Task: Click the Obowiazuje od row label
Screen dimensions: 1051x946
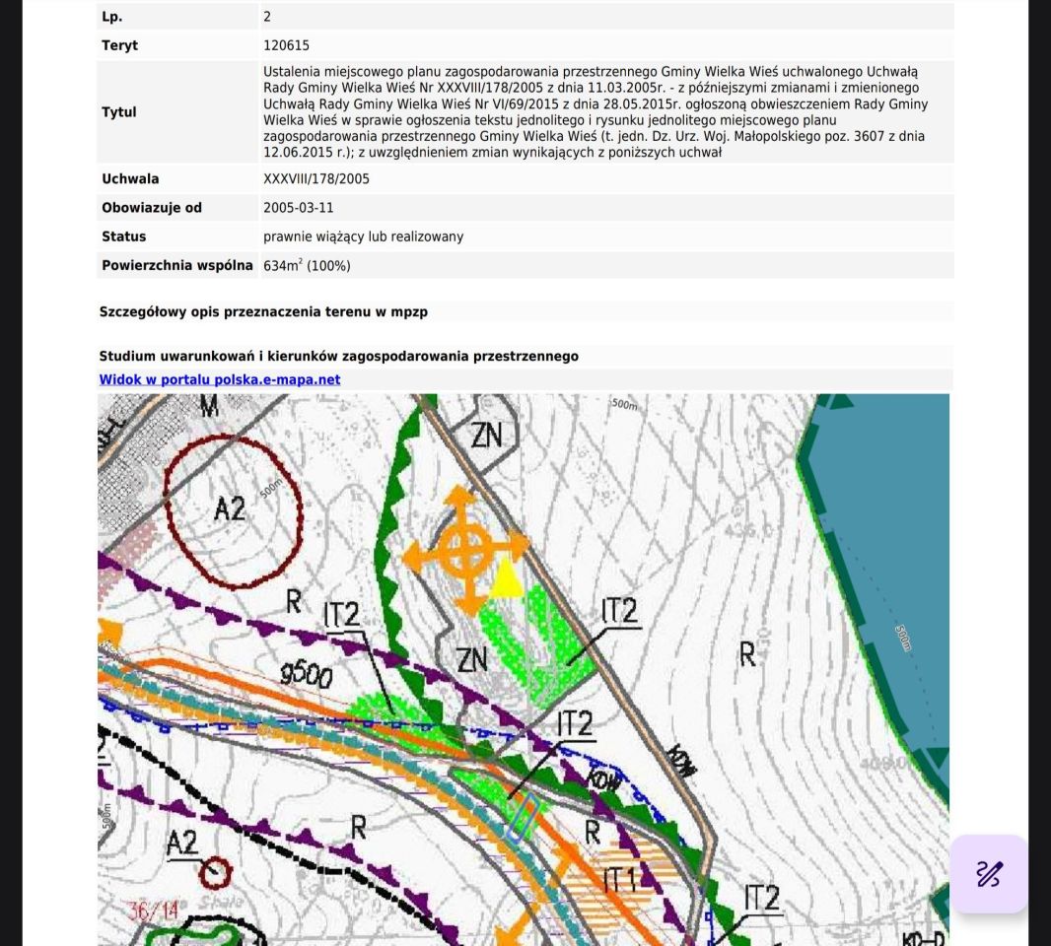Action: pos(152,208)
